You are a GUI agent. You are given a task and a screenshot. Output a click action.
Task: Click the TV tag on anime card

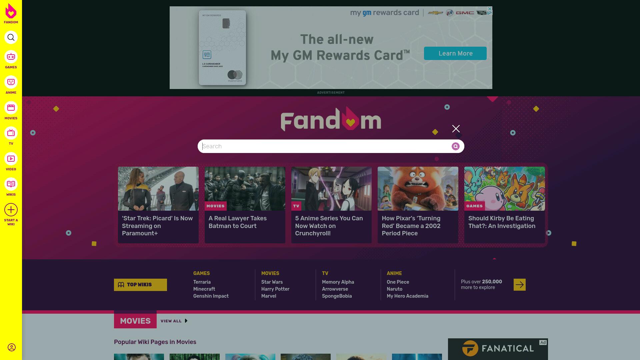coord(296,206)
